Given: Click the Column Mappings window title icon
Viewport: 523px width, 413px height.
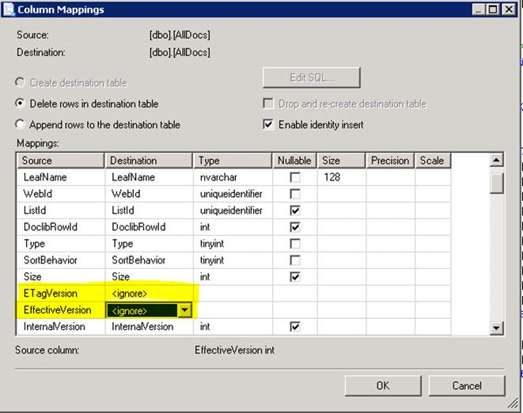Looking at the screenshot, I should [x=9, y=9].
